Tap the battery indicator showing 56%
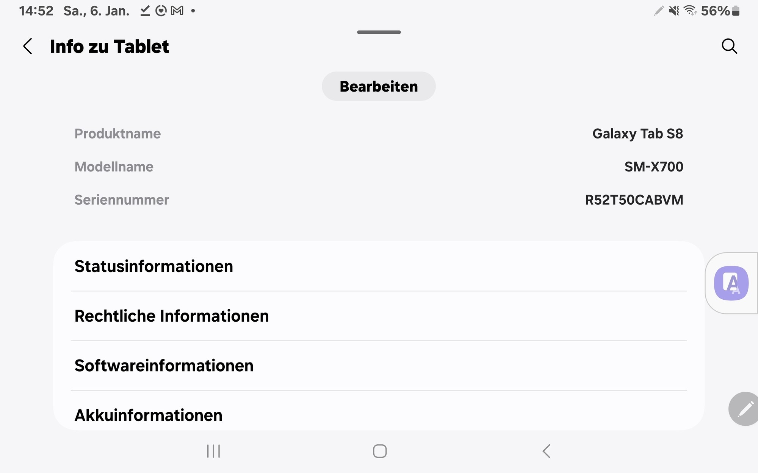Screen dimensions: 758x473 pyautogui.click(x=720, y=11)
